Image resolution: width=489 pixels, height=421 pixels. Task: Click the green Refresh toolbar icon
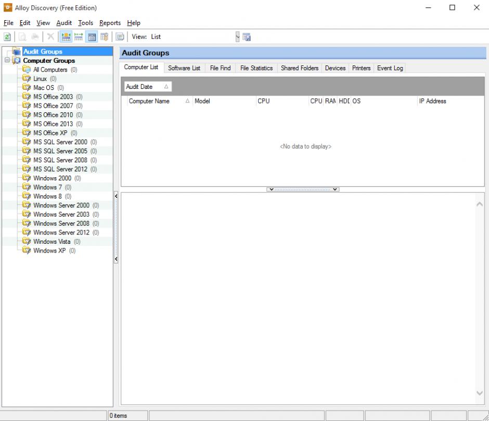tap(7, 37)
